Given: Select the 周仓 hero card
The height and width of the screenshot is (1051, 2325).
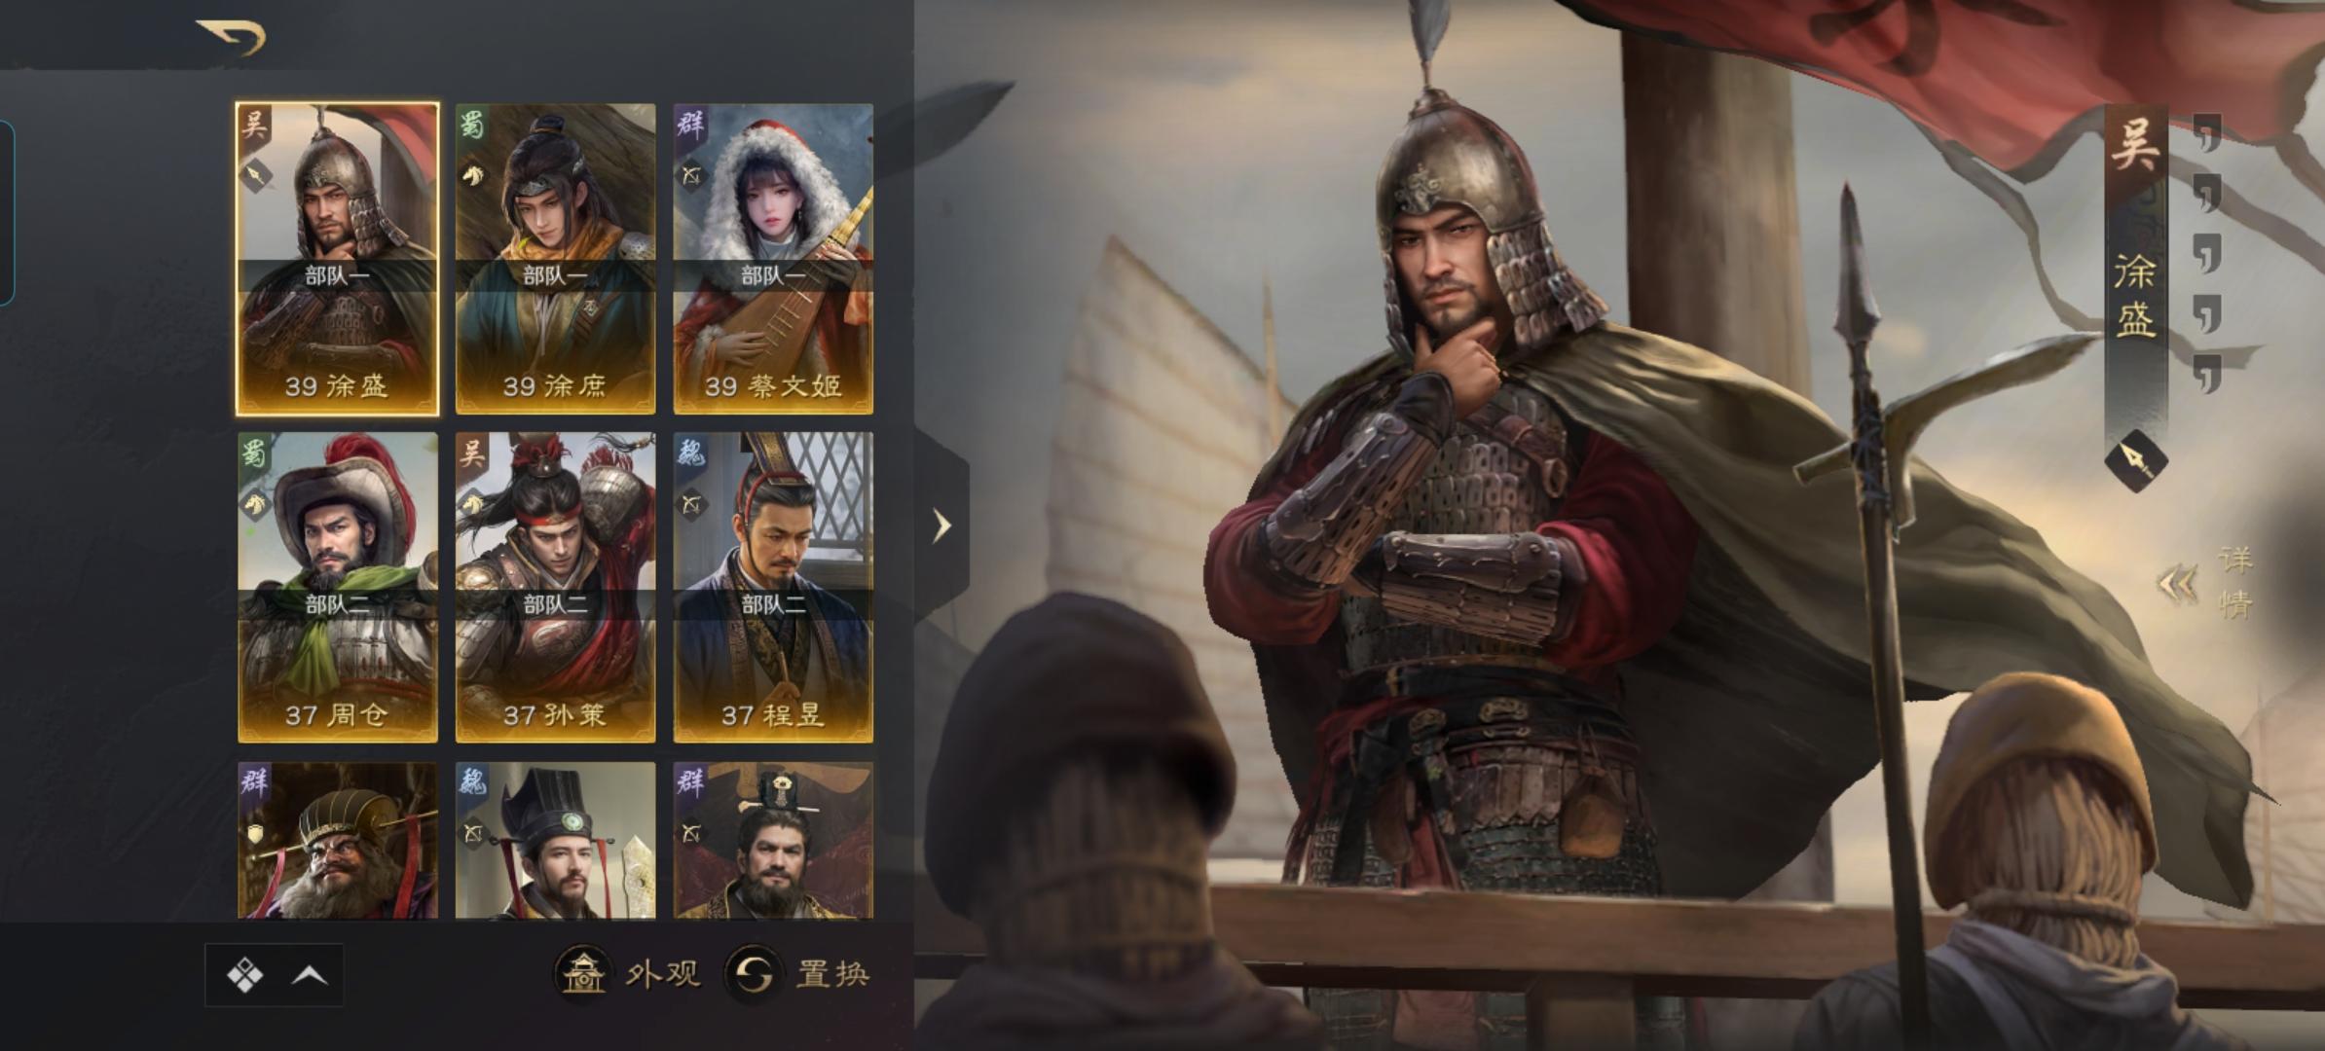Looking at the screenshot, I should coord(337,588).
